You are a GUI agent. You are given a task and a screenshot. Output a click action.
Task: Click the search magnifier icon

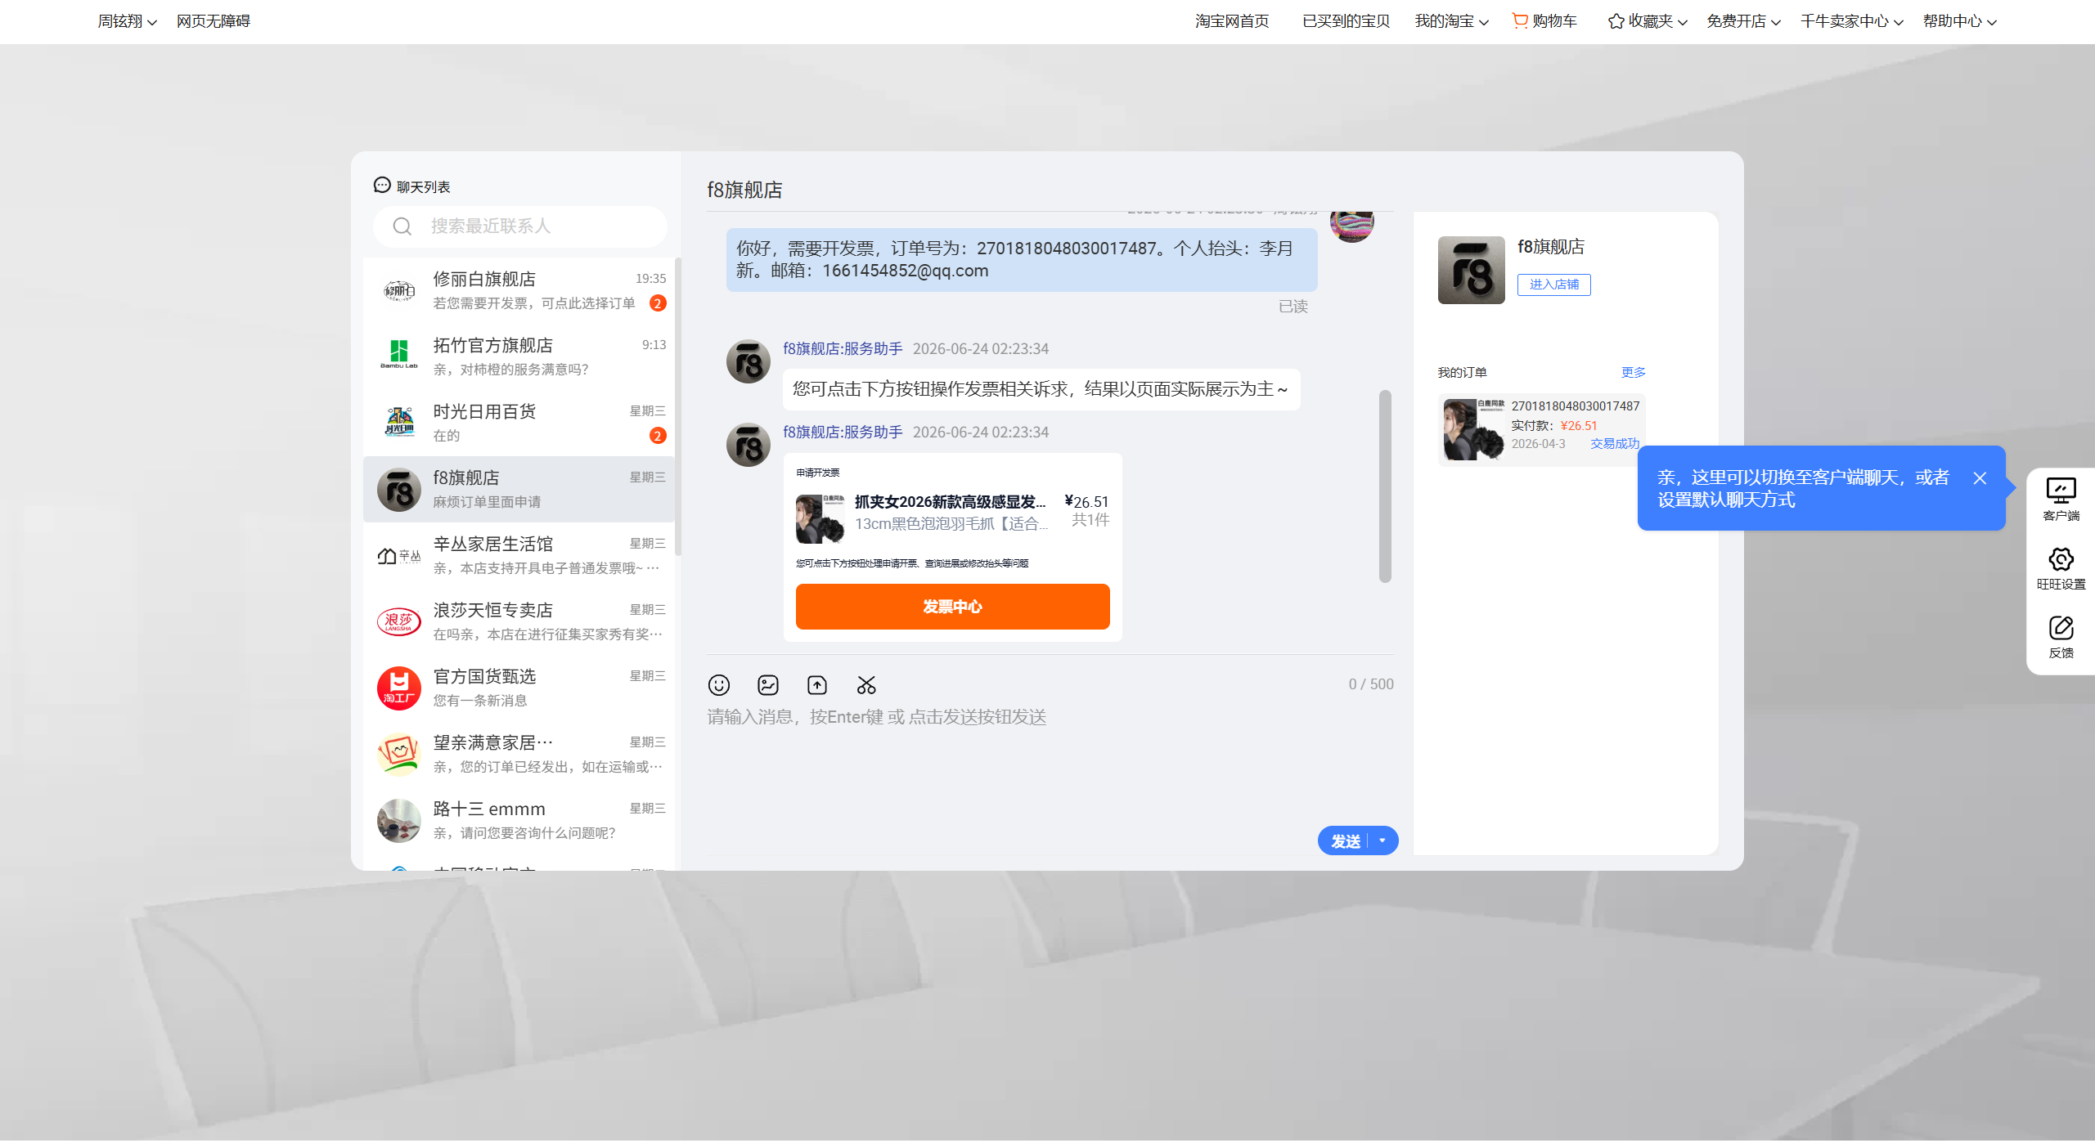[x=402, y=226]
